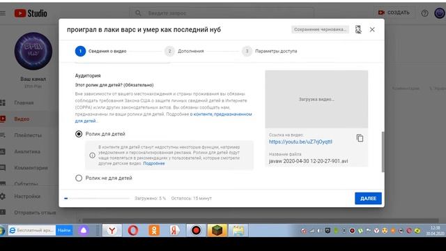The width and height of the screenshot is (446, 251).
Task: Click the file name 'javaw 2020-04-30 12-20-27-901.avi'
Action: [x=308, y=161]
